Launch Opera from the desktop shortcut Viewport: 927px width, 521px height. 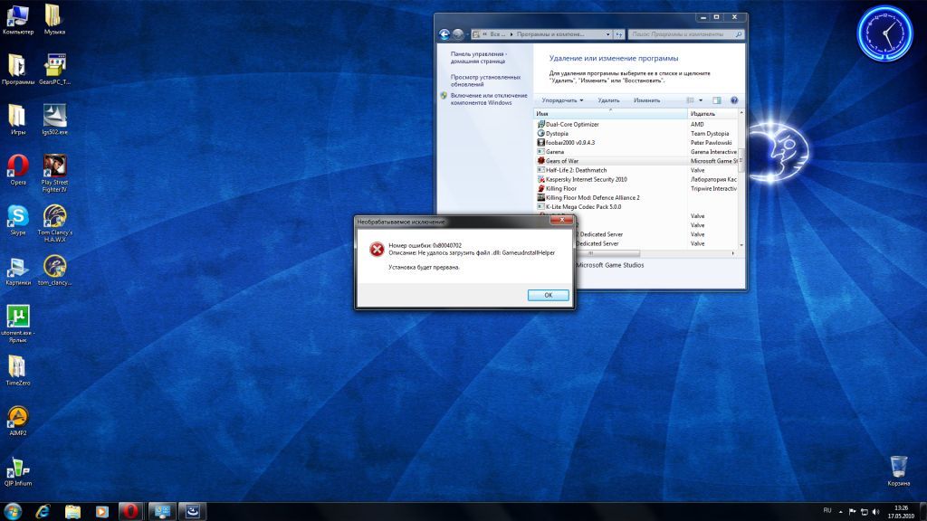click(18, 170)
